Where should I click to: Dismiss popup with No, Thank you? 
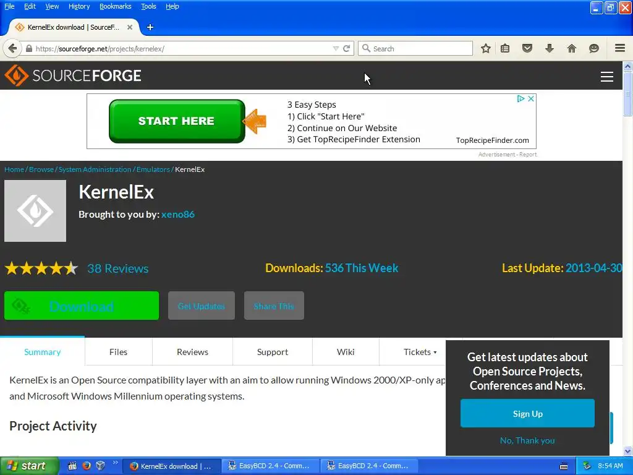point(527,440)
